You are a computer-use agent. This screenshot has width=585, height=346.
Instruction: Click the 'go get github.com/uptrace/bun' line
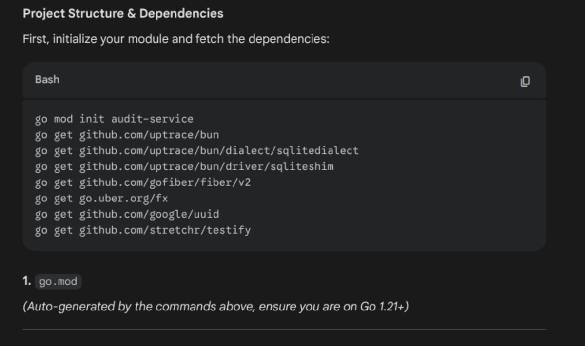click(127, 135)
